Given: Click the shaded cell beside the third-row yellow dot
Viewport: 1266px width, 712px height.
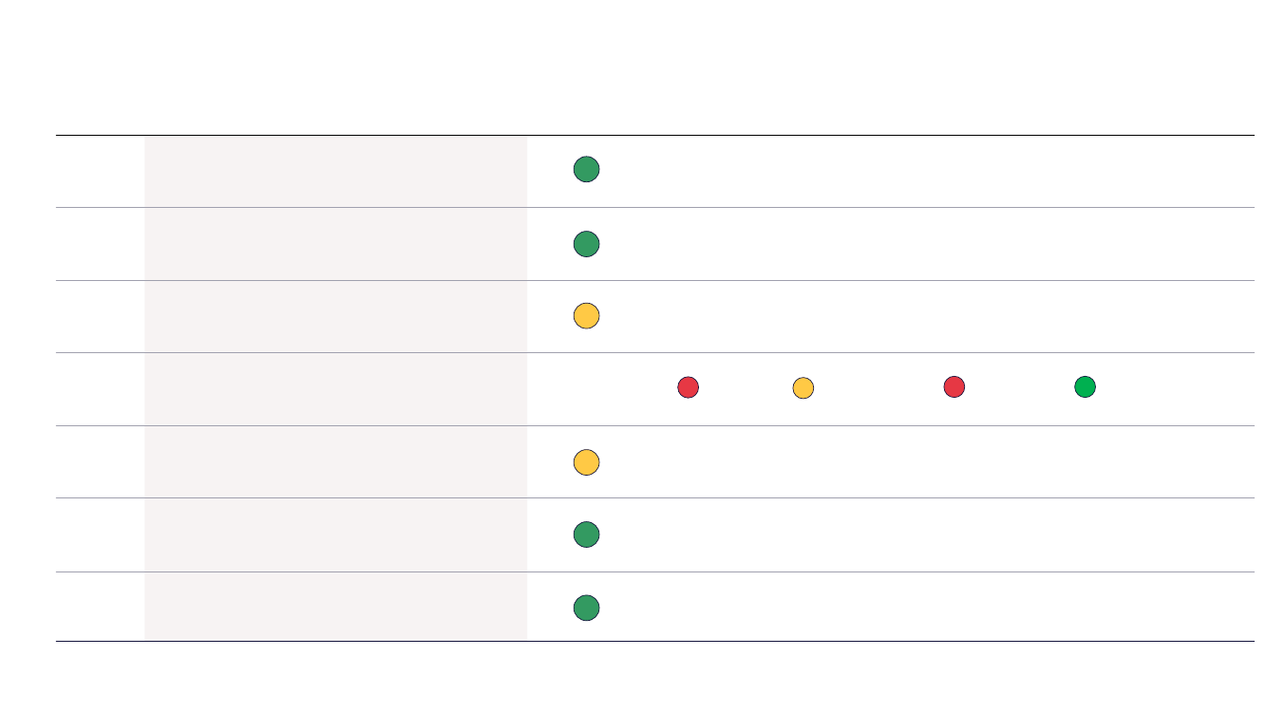Looking at the screenshot, I should coord(335,316).
